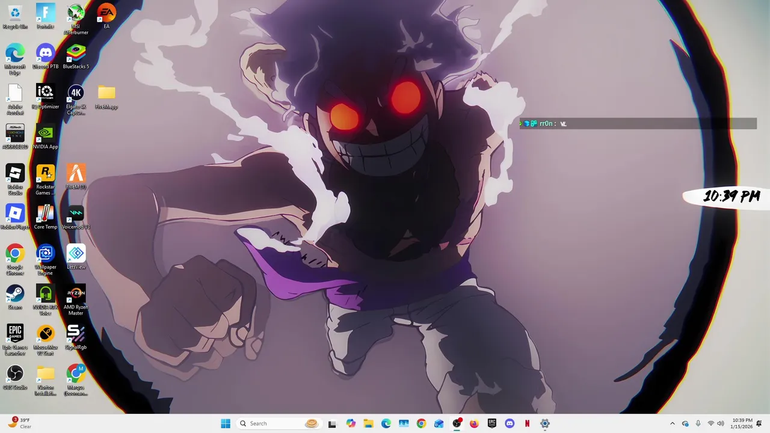The image size is (770, 433).
Task: Open the taskbar clock and date
Action: [x=742, y=423]
